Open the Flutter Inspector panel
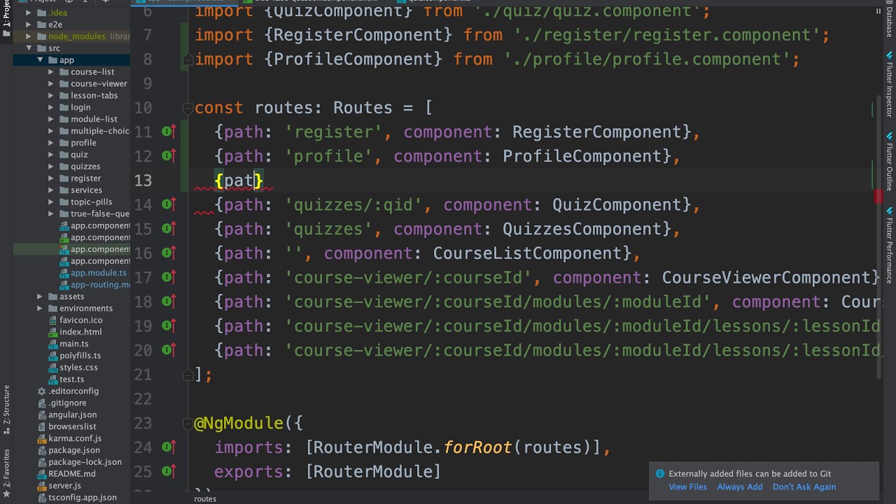 (890, 84)
